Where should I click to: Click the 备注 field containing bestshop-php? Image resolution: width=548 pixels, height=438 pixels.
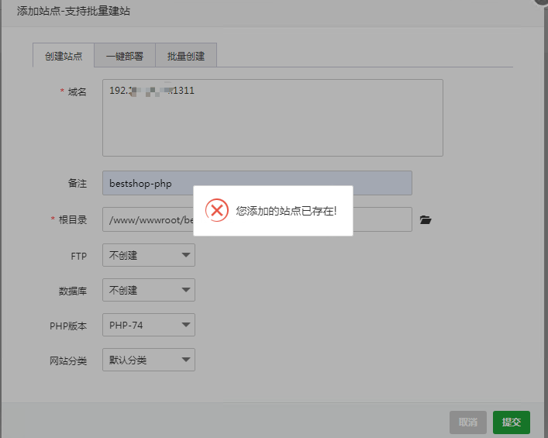tap(257, 184)
